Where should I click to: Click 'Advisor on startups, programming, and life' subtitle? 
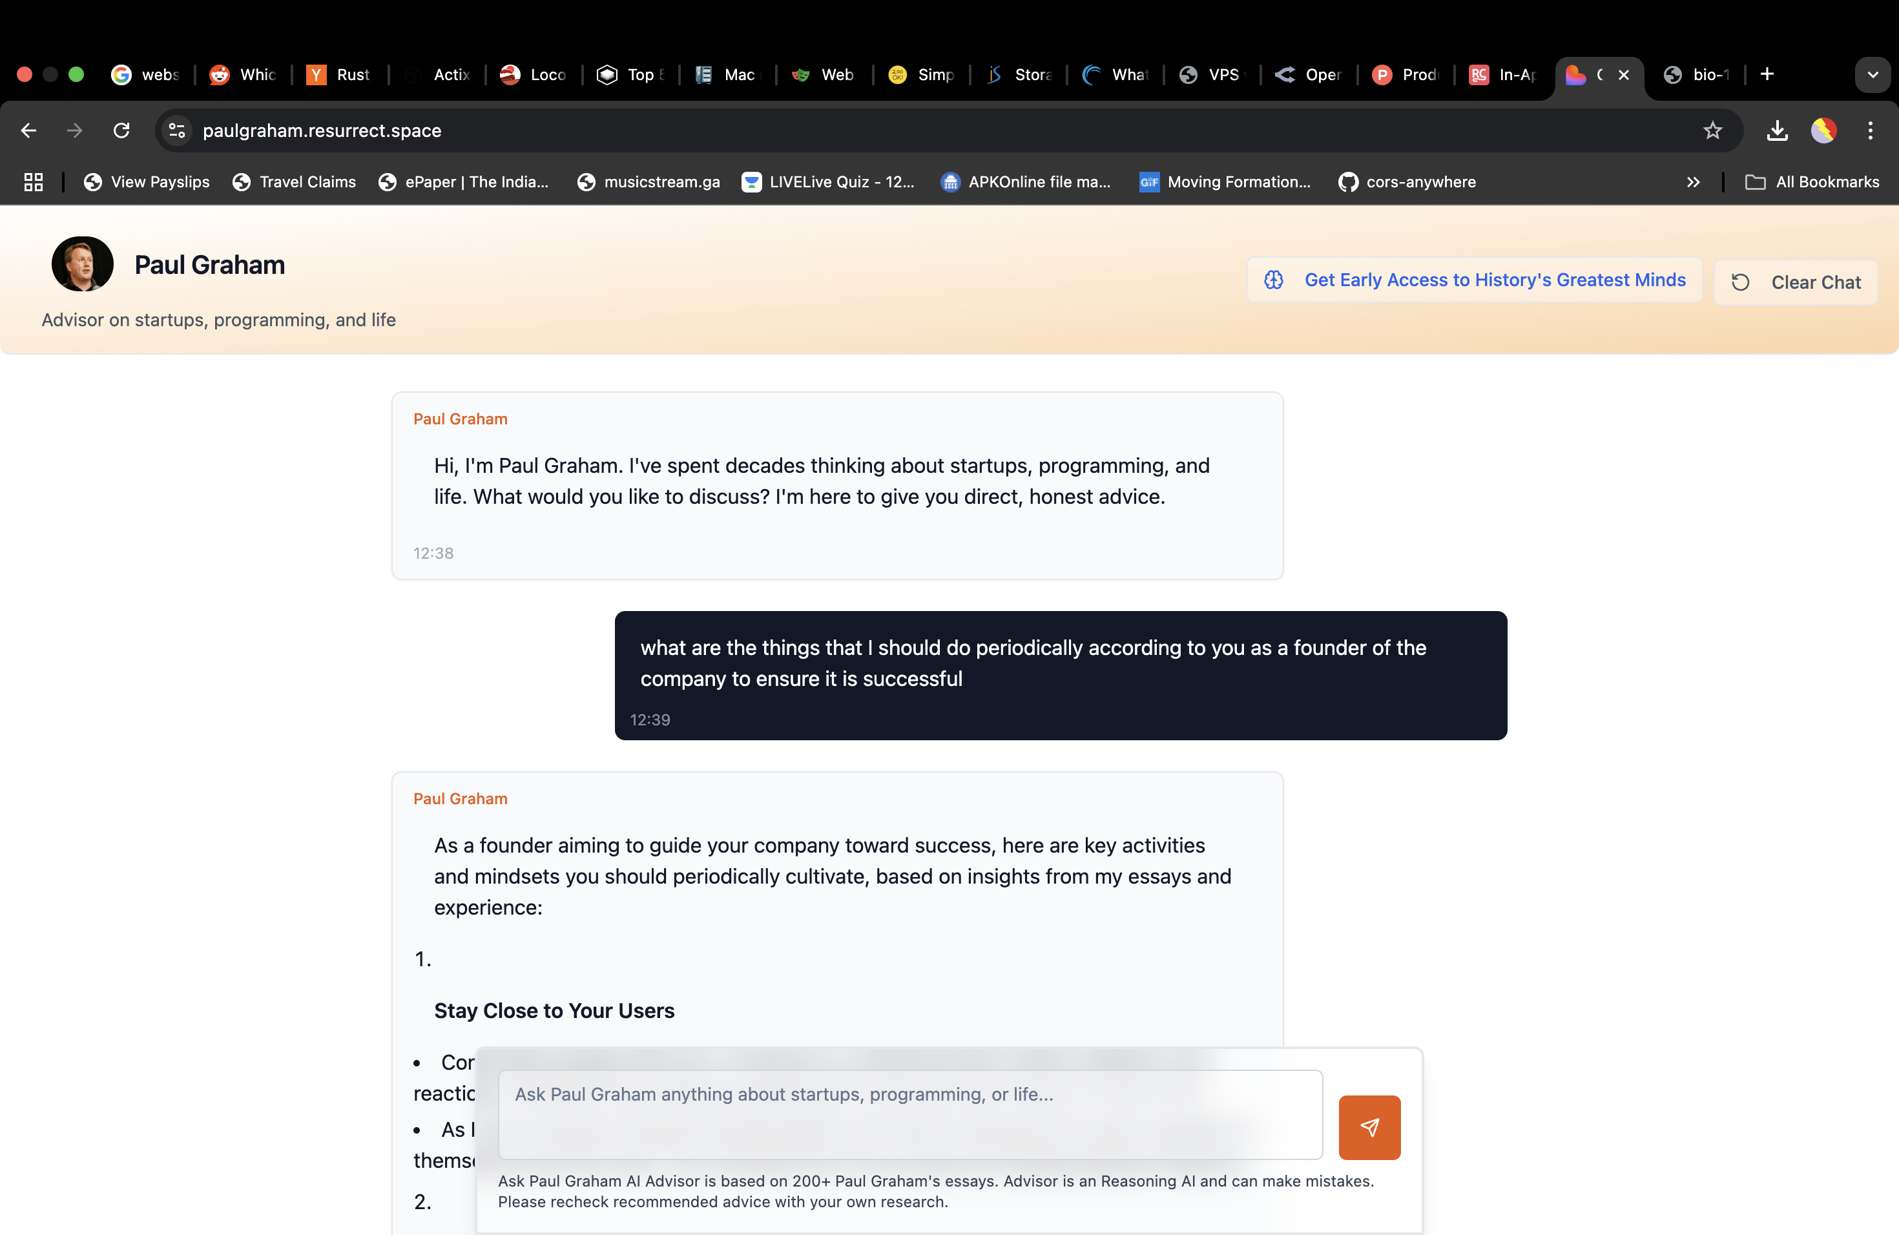(218, 320)
